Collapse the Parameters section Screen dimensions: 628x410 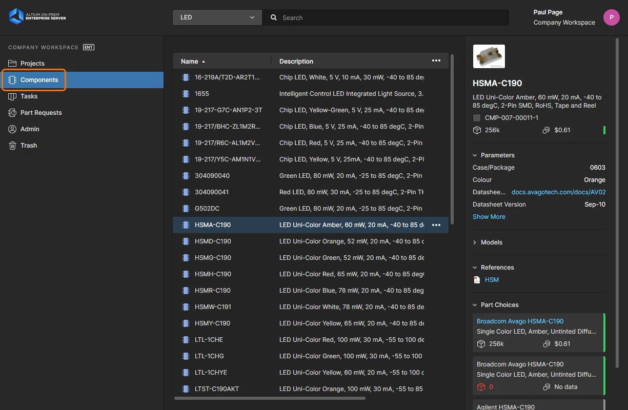475,155
